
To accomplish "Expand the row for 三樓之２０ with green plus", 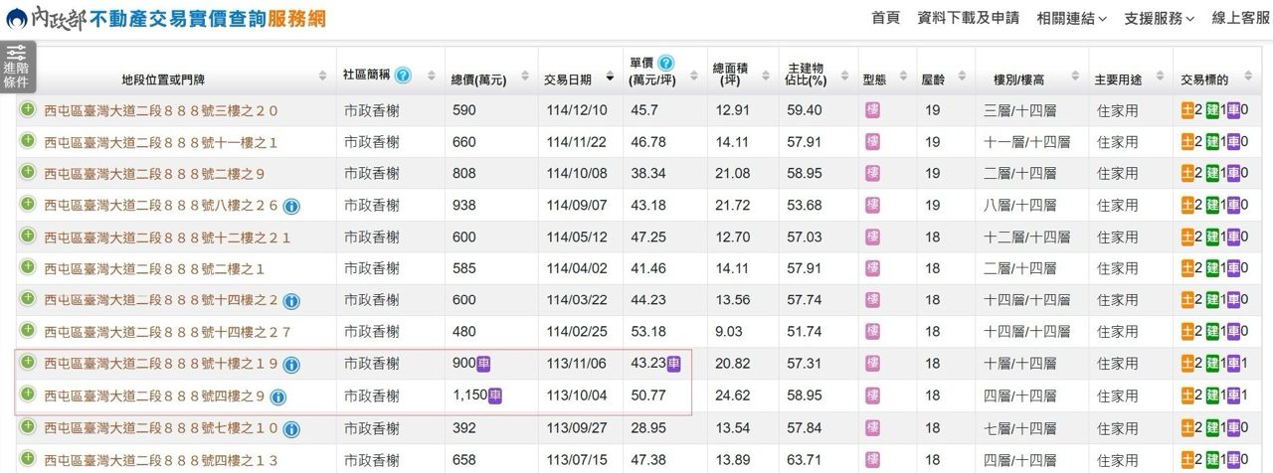I will pos(27,109).
